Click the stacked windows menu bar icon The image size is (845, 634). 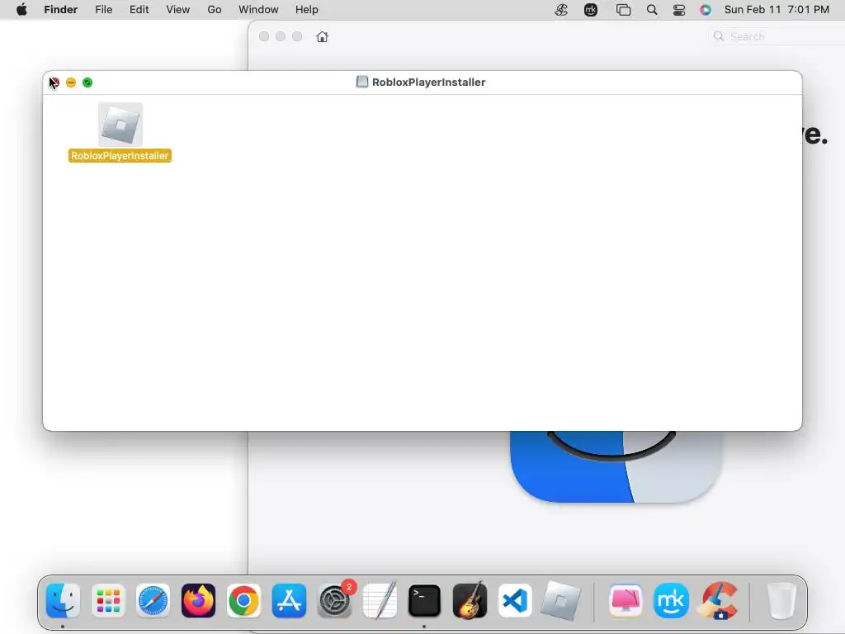click(624, 10)
